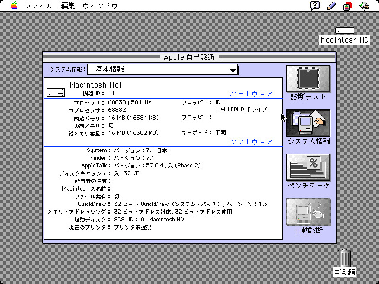
Task: Click the dropdown arrow beside 基本情報
Action: click(233, 70)
